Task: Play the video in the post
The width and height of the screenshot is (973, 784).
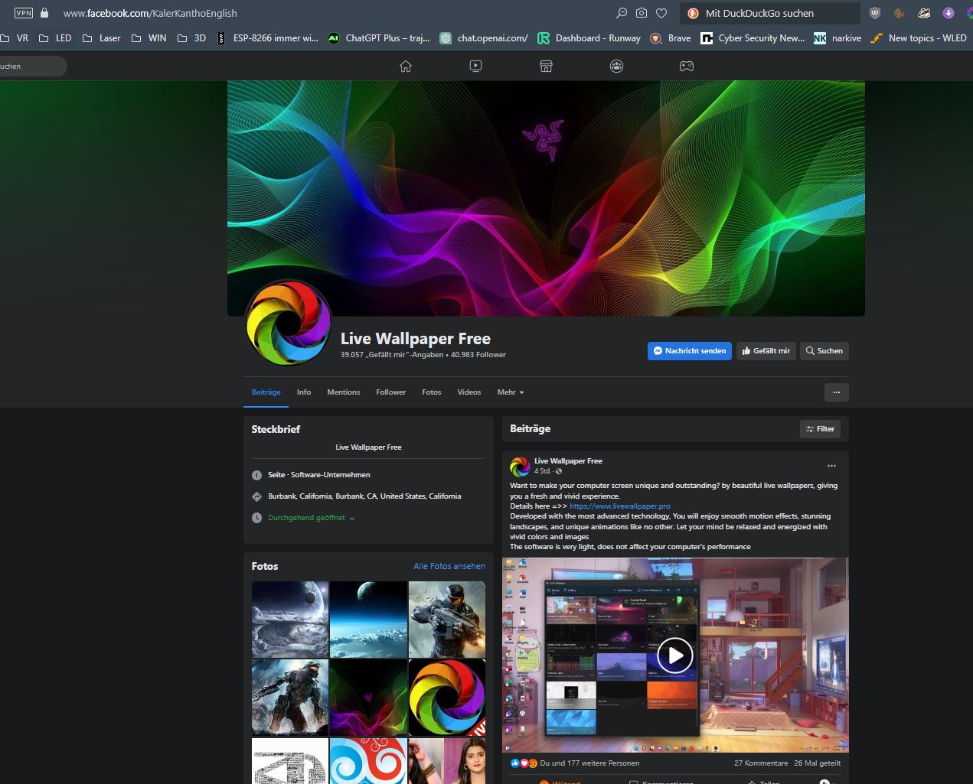Action: 675,656
